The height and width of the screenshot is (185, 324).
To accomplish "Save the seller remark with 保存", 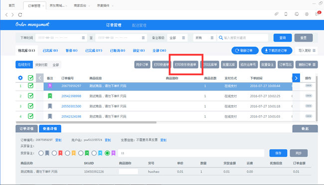I will coord(278,153).
